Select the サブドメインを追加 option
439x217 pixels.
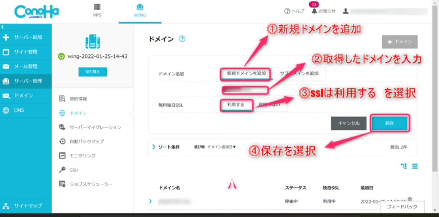coord(299,74)
